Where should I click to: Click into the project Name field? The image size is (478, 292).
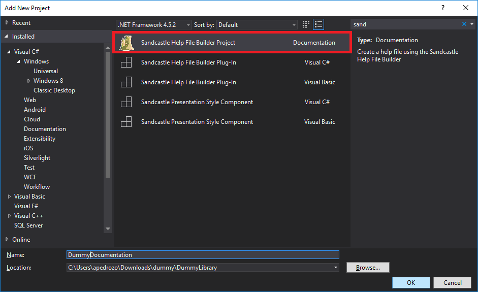[203, 255]
